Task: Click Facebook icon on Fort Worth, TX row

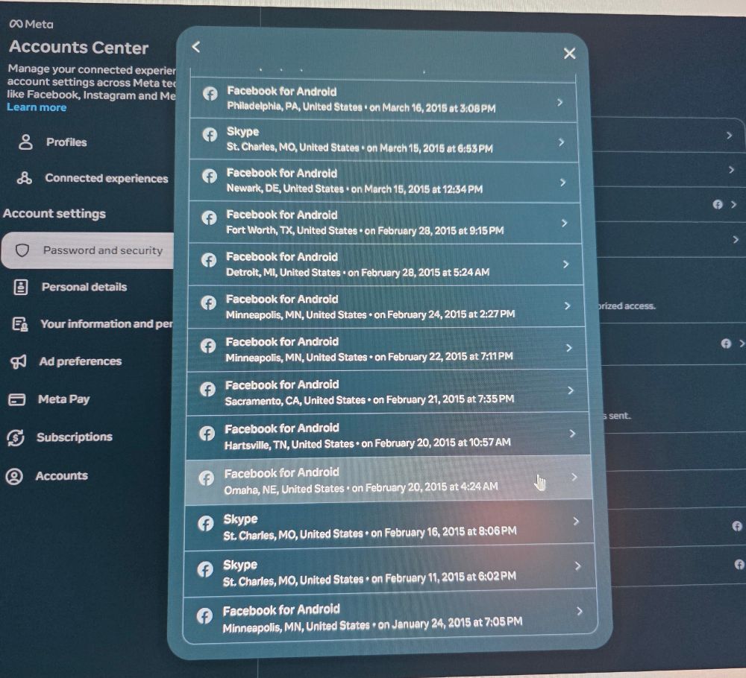Action: [x=209, y=218]
